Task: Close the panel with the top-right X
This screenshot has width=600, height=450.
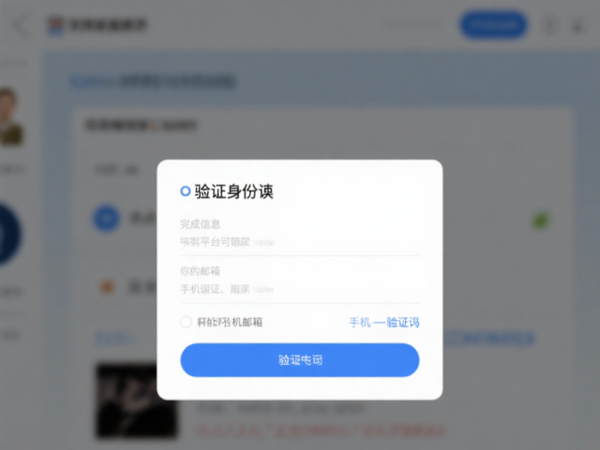Action: tap(577, 27)
